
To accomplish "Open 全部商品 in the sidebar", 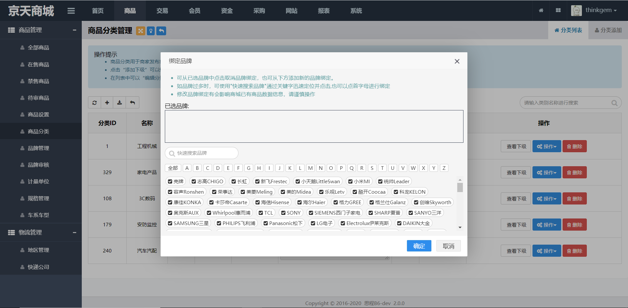I will (x=41, y=48).
